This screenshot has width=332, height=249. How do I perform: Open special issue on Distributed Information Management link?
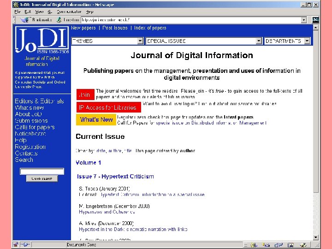point(211,123)
